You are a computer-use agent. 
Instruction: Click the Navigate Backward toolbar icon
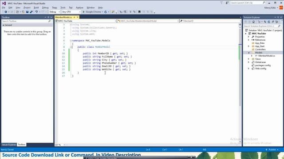pos(6,12)
